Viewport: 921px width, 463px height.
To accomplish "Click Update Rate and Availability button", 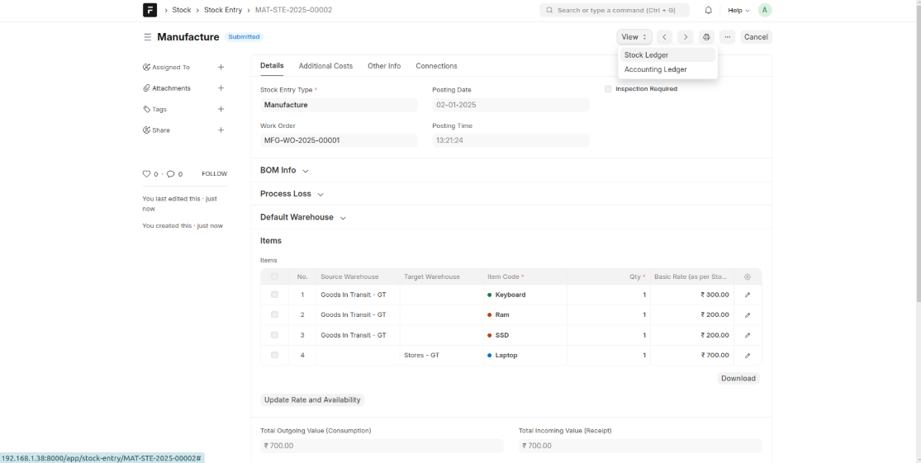I will 312,400.
